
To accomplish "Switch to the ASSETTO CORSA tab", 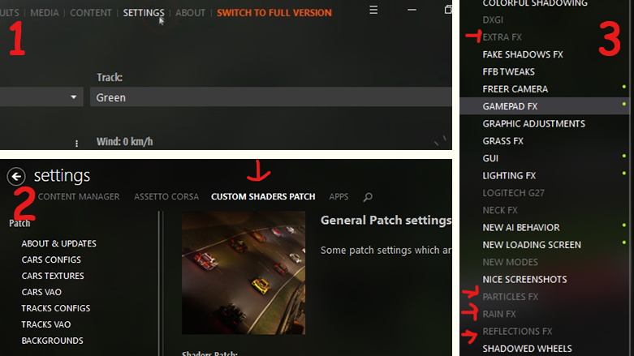I will point(166,197).
